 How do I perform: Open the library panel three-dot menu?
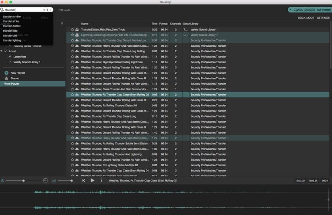point(62,24)
